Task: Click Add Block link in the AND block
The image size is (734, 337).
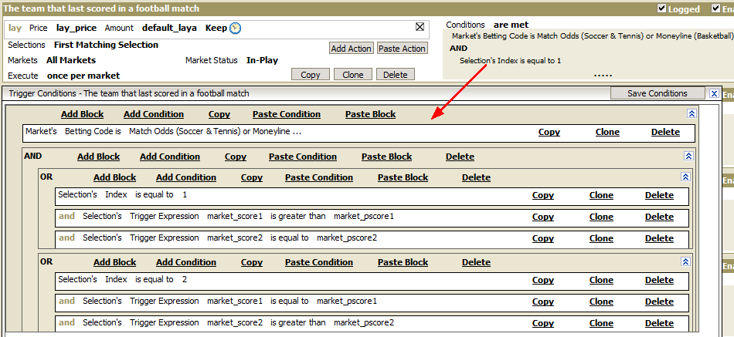Action: [x=98, y=157]
